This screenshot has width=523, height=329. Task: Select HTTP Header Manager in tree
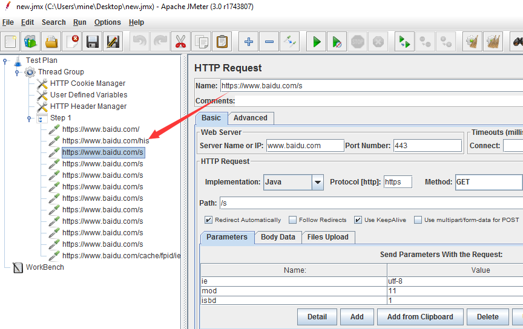88,106
